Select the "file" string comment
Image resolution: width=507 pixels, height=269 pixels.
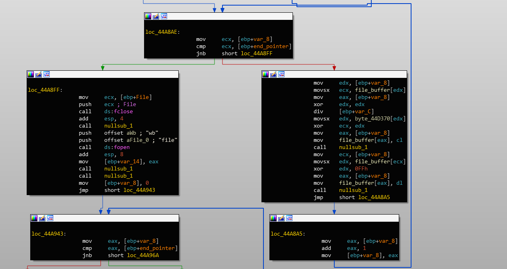167,140
